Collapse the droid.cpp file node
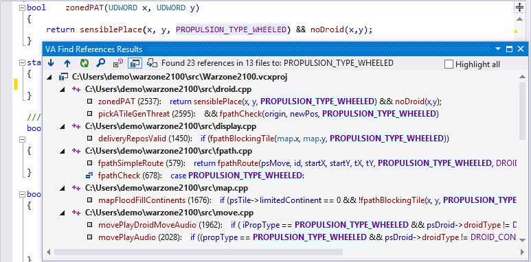This screenshot has height=262, width=531. pyautogui.click(x=63, y=90)
